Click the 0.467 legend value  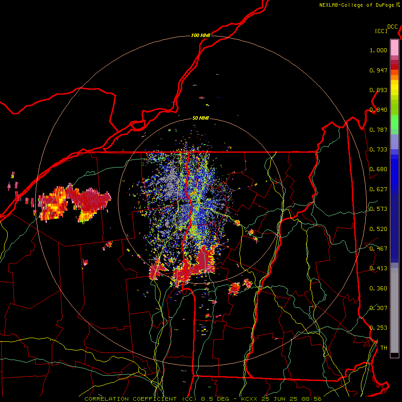point(378,249)
